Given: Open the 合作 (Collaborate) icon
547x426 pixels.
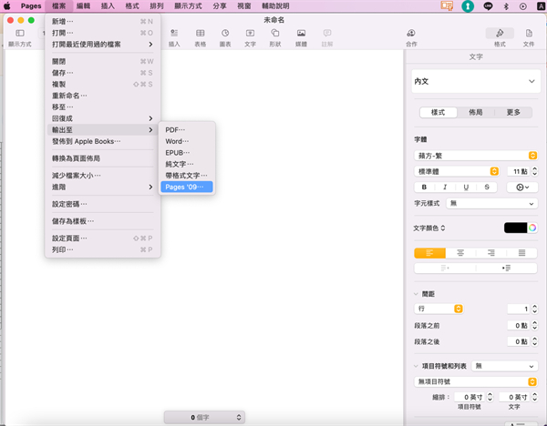Looking at the screenshot, I should click(411, 36).
